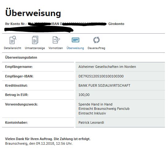Switch to Vornotizen label
The height and width of the screenshot is (149, 168).
pos(55,48)
